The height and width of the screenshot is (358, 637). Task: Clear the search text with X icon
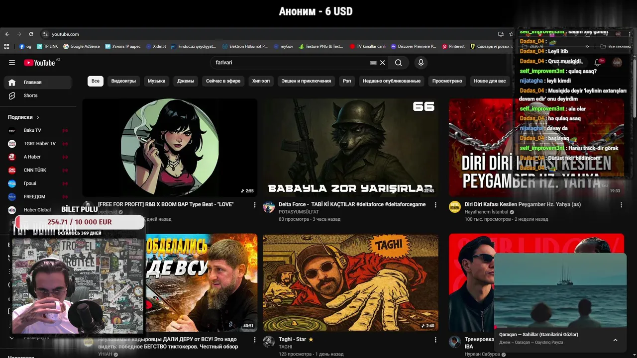click(x=382, y=63)
